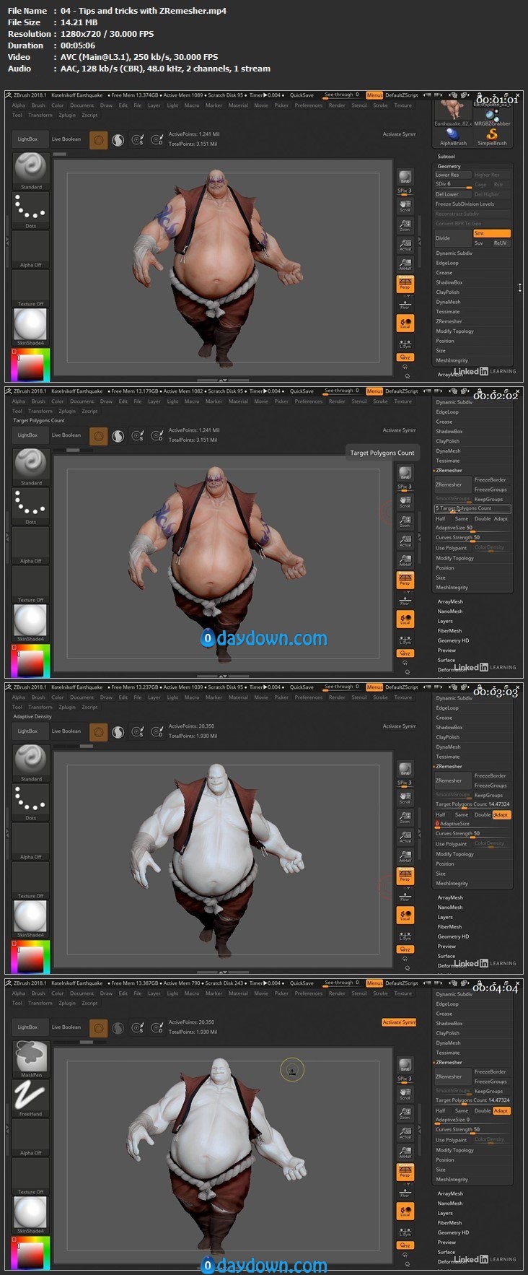Screen dimensions: 528x1275
Task: Disable Activate Symmetry in 00:04:04 frame
Action: point(399,1022)
